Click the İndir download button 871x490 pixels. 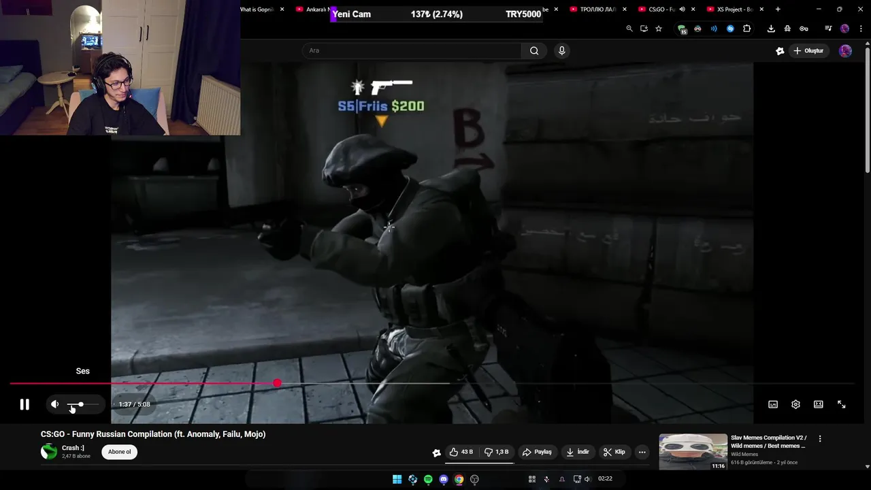pyautogui.click(x=578, y=452)
